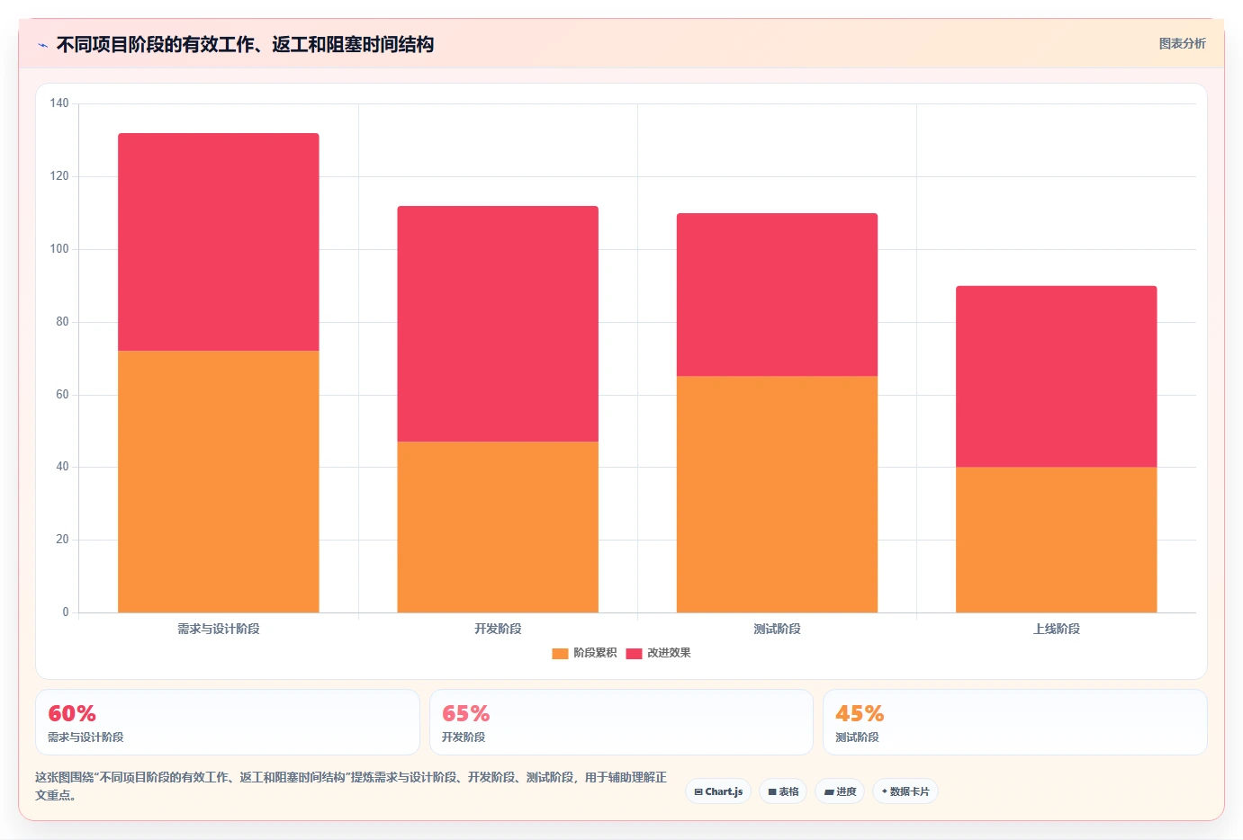
Task: Click the orange bar segment for 需求与设计阶段
Action: tap(219, 482)
